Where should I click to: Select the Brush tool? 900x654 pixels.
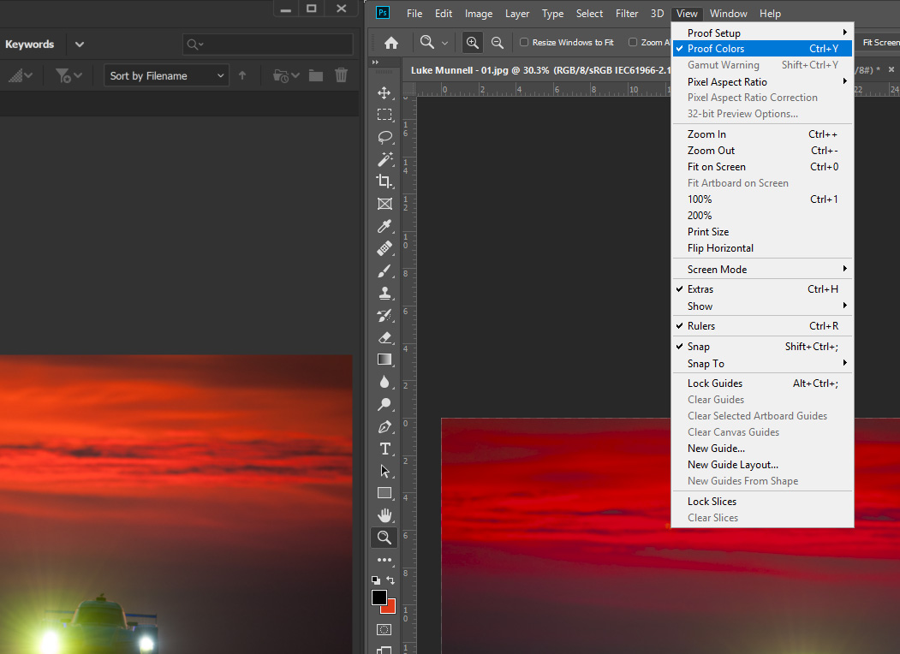point(384,270)
